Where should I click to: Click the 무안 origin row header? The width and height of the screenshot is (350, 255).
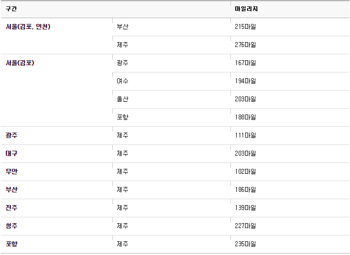click(x=11, y=171)
